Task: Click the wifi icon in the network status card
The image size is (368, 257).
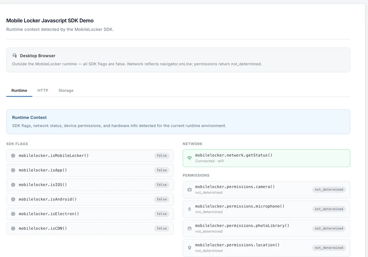Action: click(x=189, y=158)
